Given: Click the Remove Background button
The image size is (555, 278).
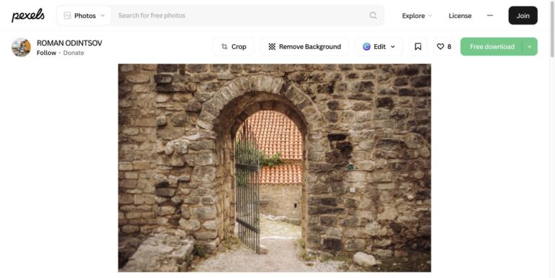Looking at the screenshot, I should coord(305,47).
